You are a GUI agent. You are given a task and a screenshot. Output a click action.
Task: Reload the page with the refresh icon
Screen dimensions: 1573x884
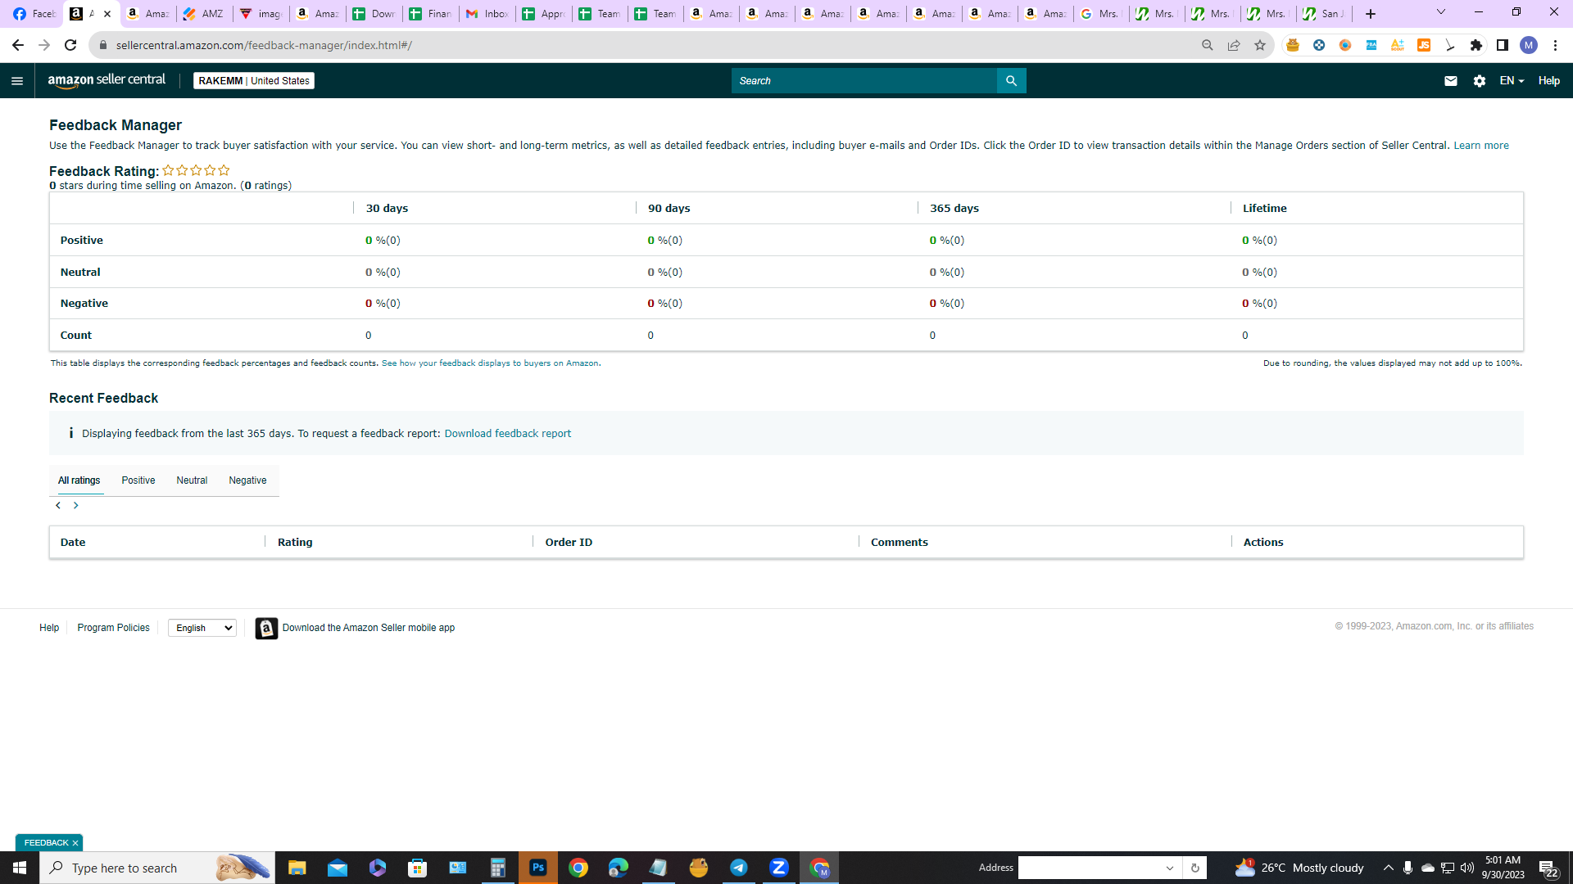coord(70,45)
